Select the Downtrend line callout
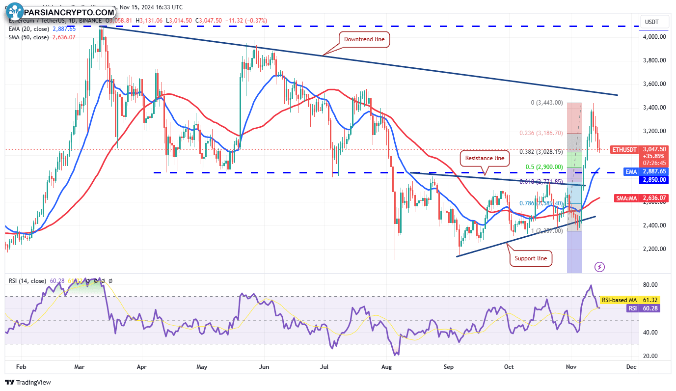Screen dimensions: 676x391 (x=364, y=39)
